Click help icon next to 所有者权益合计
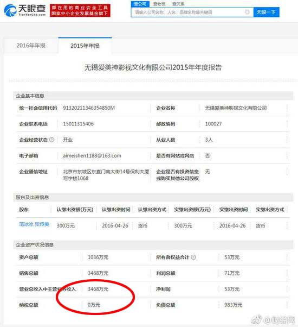298x327 pixels. click(x=193, y=257)
